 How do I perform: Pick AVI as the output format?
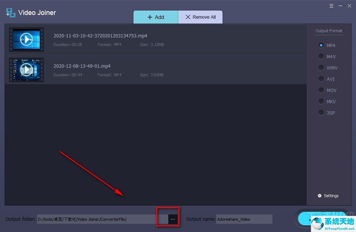tap(321, 79)
